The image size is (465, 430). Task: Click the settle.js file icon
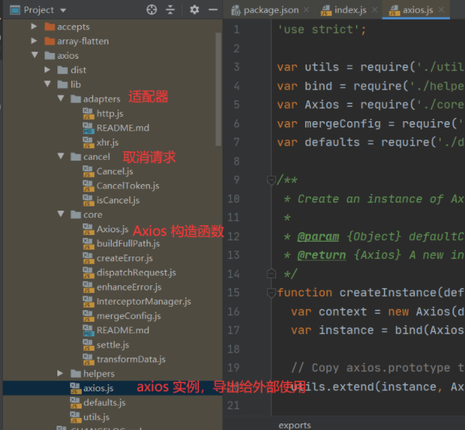88,345
